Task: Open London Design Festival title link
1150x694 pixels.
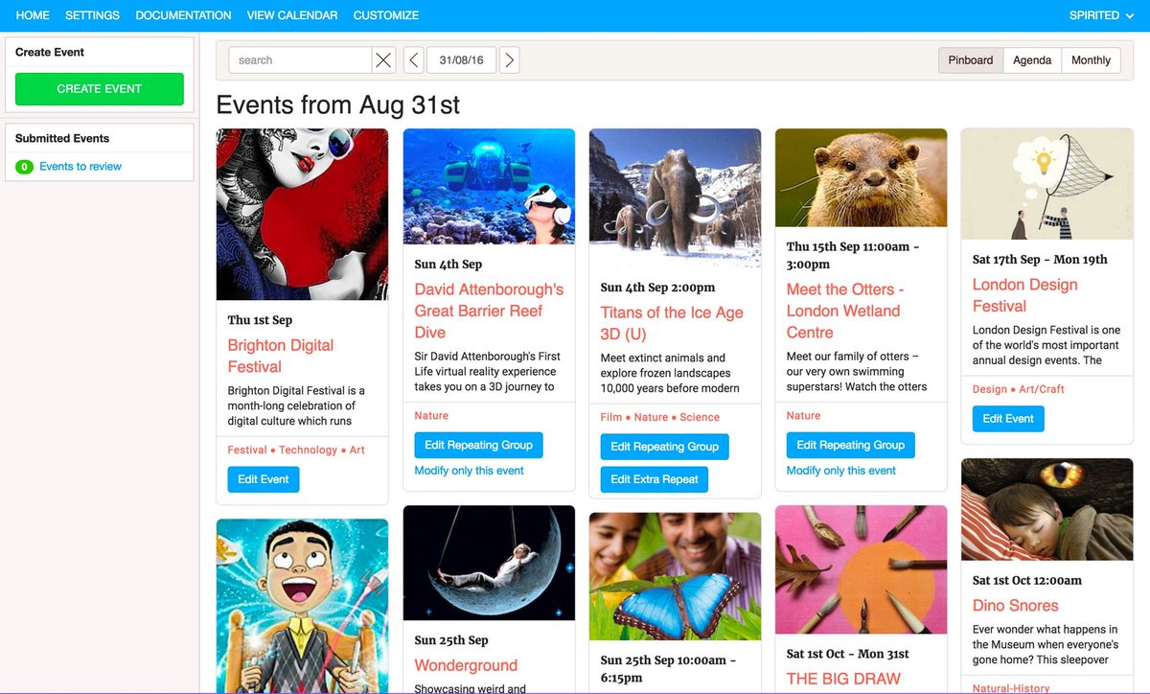Action: pos(1024,295)
